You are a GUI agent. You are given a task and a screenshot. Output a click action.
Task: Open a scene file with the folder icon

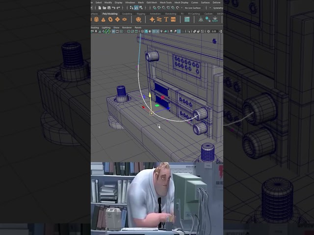click(105, 8)
